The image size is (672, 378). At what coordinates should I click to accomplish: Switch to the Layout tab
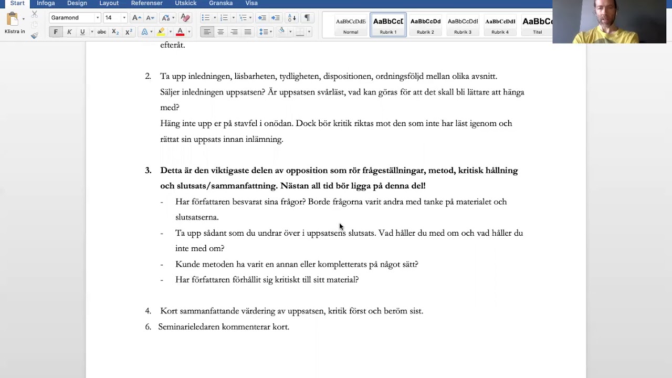point(109,3)
